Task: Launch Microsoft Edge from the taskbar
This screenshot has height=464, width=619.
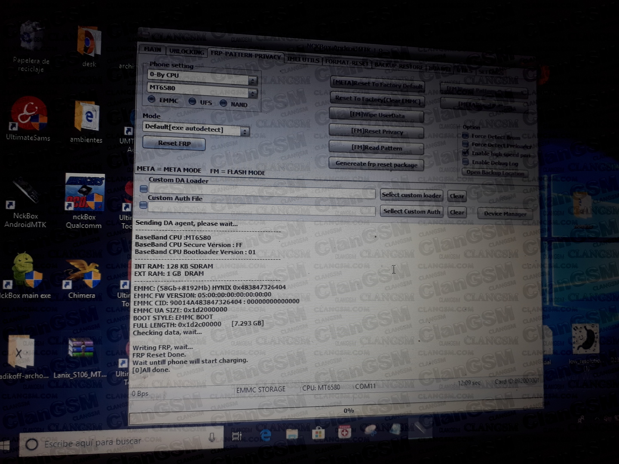Action: (266, 435)
